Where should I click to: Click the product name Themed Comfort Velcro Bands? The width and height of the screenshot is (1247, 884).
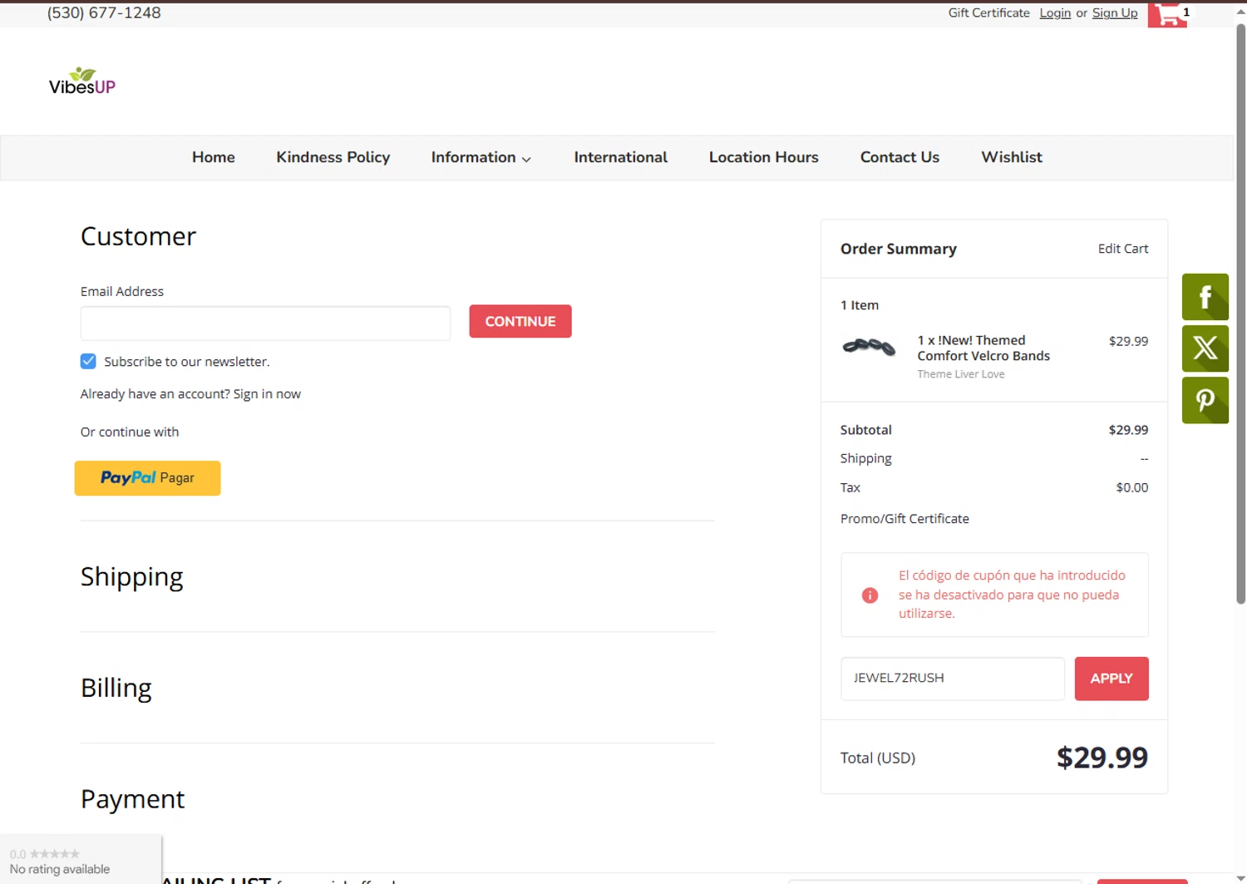tap(983, 348)
